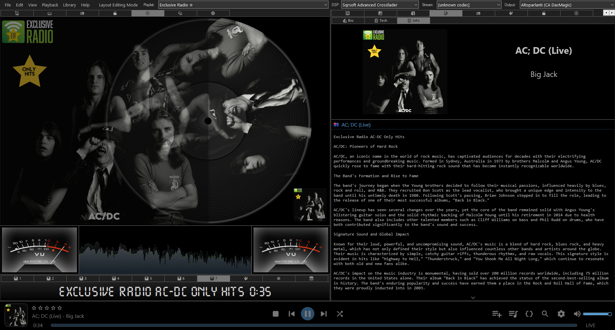The height and width of the screenshot is (330, 615).
Task: Click the add-to-playlist icon
Action: click(x=497, y=314)
